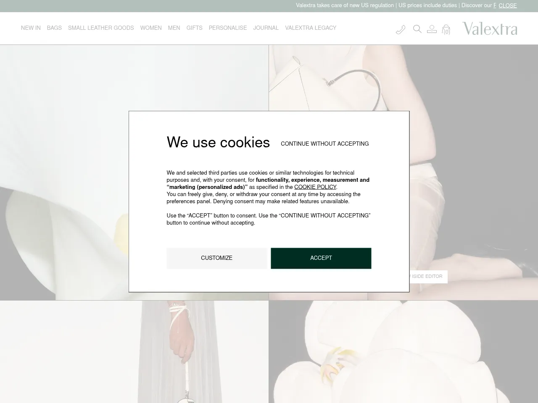Viewport: 538px width, 403px height.
Task: Open the BAGS menu
Action: coord(54,28)
